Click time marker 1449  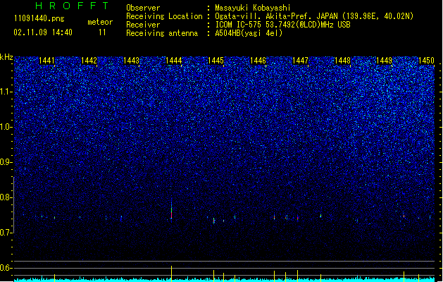[x=385, y=61]
